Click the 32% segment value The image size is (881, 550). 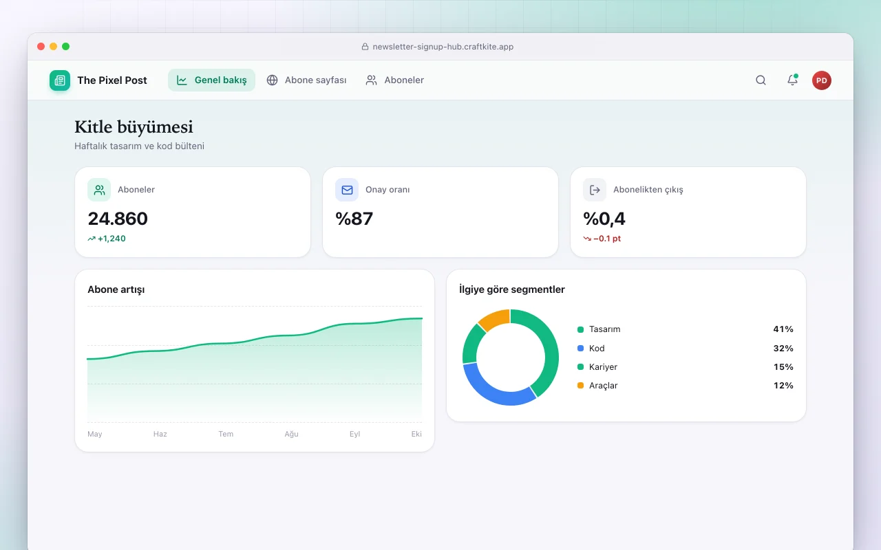pyautogui.click(x=783, y=348)
